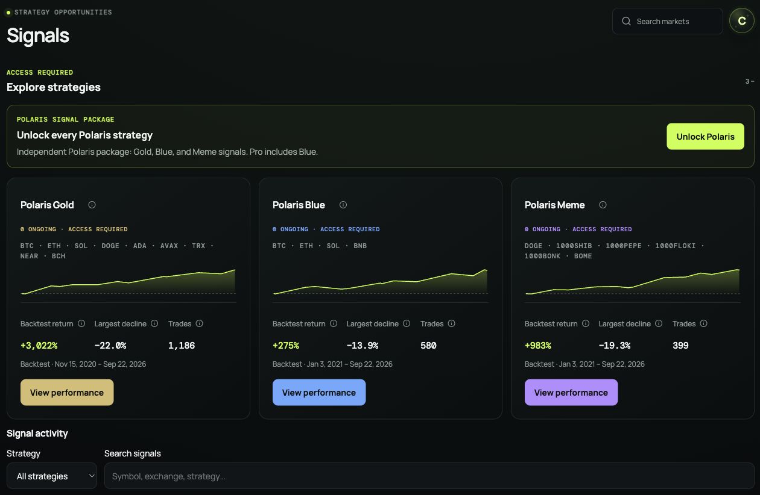Click the Polaris Gold performance chart
This screenshot has height=495, width=760.
coord(128,282)
